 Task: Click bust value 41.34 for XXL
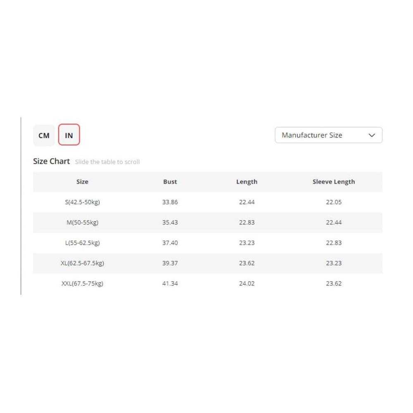point(170,283)
